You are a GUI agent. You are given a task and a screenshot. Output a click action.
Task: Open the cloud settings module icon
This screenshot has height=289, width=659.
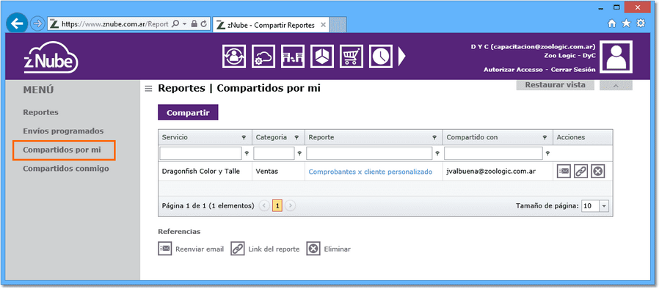tap(263, 56)
